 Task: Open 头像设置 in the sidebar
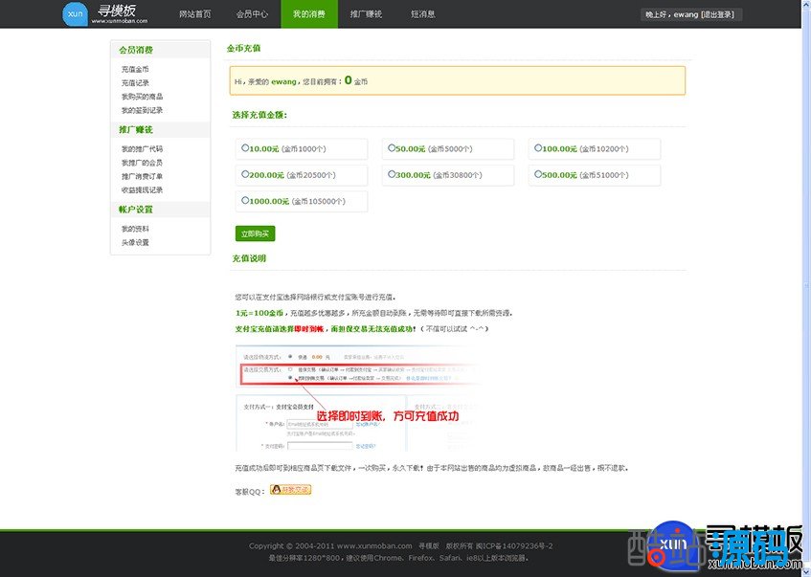pos(135,242)
